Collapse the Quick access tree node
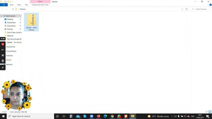212x119 pixels. [x=1, y=16]
